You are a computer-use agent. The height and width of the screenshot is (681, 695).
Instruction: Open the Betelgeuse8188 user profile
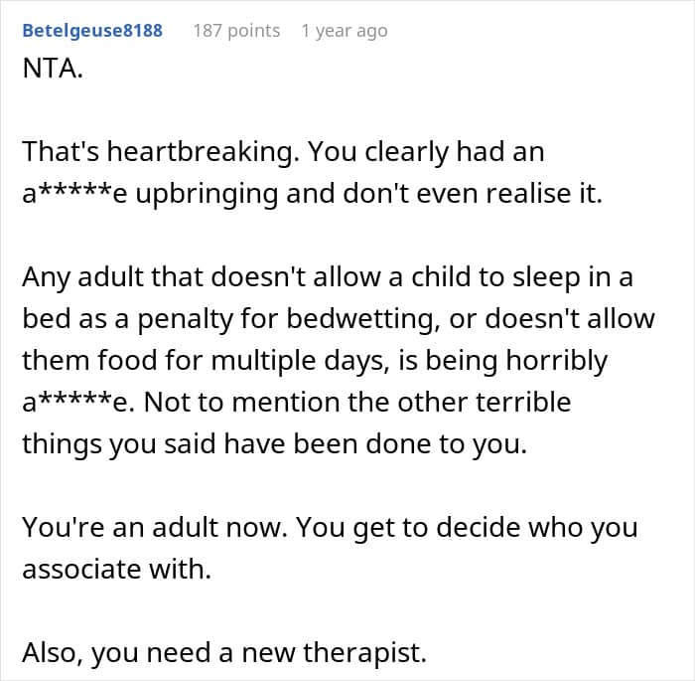(92, 31)
